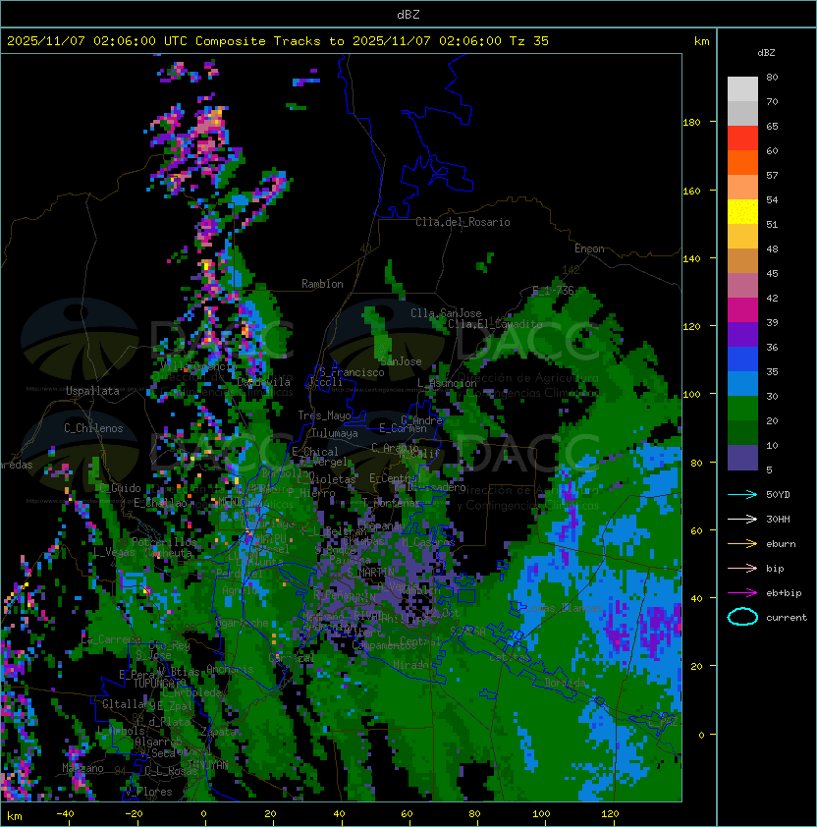Click the Lomas_Blancas map label
817x827 pixels.
coord(565,608)
